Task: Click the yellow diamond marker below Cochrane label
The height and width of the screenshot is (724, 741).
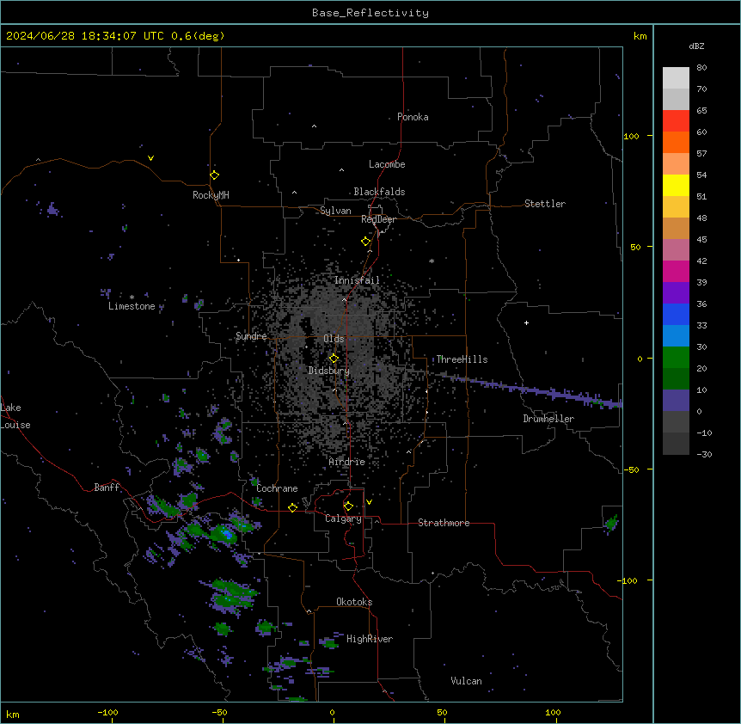Action: point(292,507)
